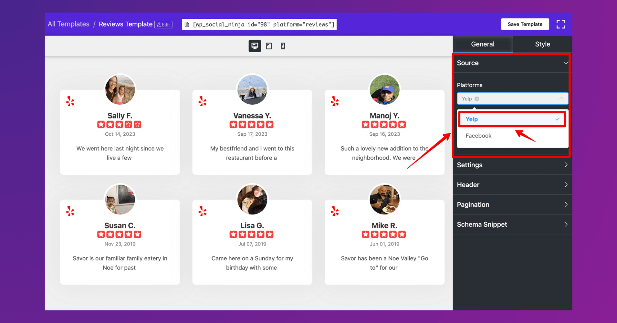The width and height of the screenshot is (617, 323).
Task: Click the Yelp logo on Sally F.'s review
Action: [x=70, y=101]
